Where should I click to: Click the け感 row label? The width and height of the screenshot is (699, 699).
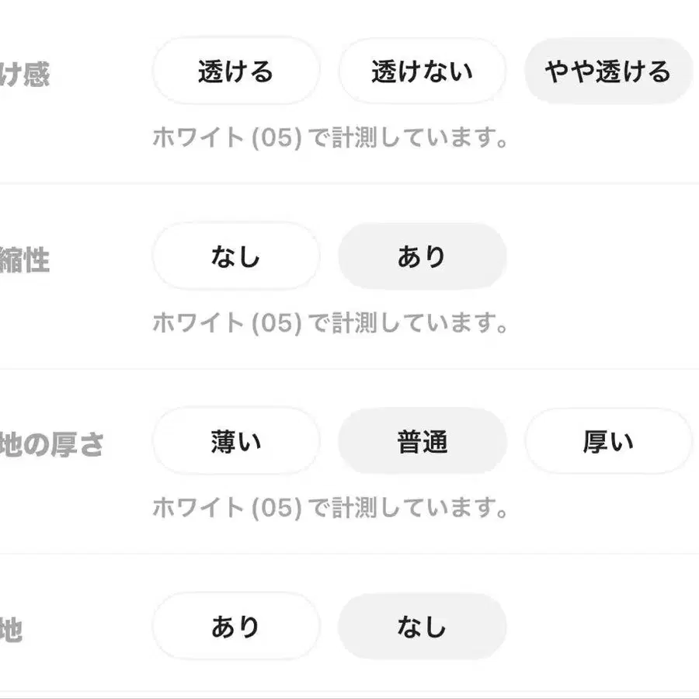[25, 74]
